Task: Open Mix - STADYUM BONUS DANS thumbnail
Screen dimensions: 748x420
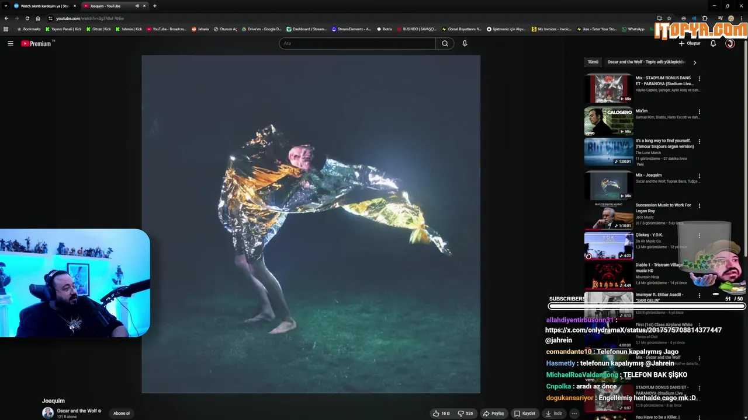Action: click(x=608, y=88)
